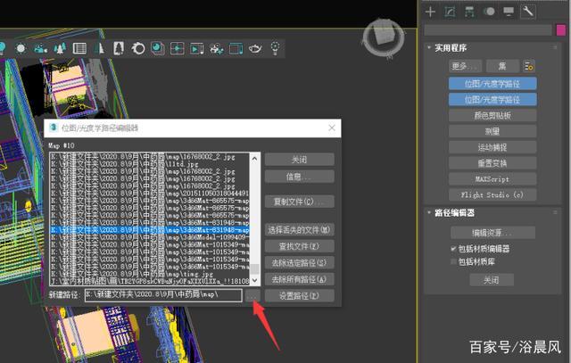Click the dotted light bulb toolbar icon
The image size is (571, 363).
tap(276, 48)
